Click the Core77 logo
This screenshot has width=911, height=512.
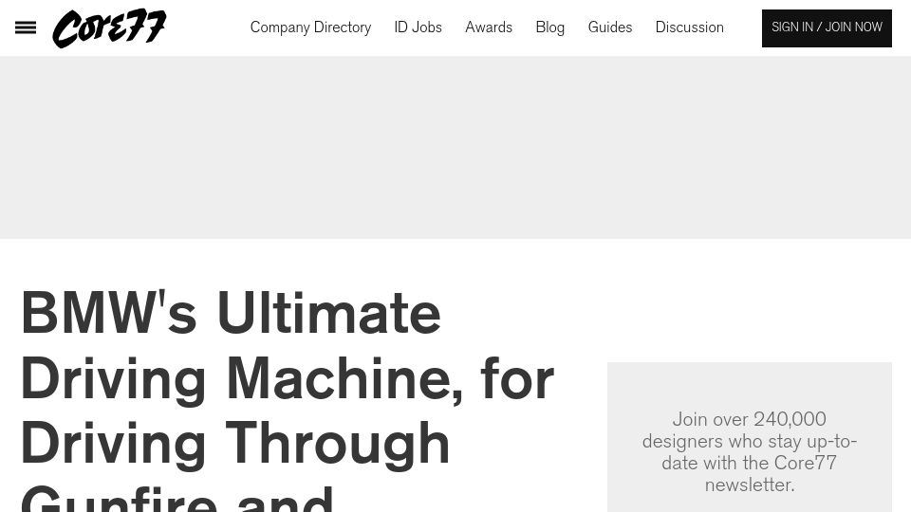point(109,27)
